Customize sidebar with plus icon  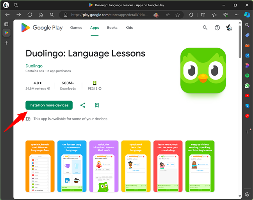(247, 132)
